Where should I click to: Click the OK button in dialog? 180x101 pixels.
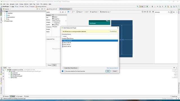pos(108,71)
